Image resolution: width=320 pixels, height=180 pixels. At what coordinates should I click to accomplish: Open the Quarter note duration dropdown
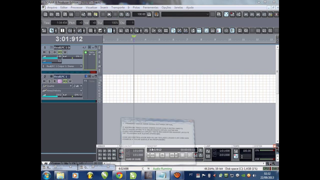tap(57, 86)
